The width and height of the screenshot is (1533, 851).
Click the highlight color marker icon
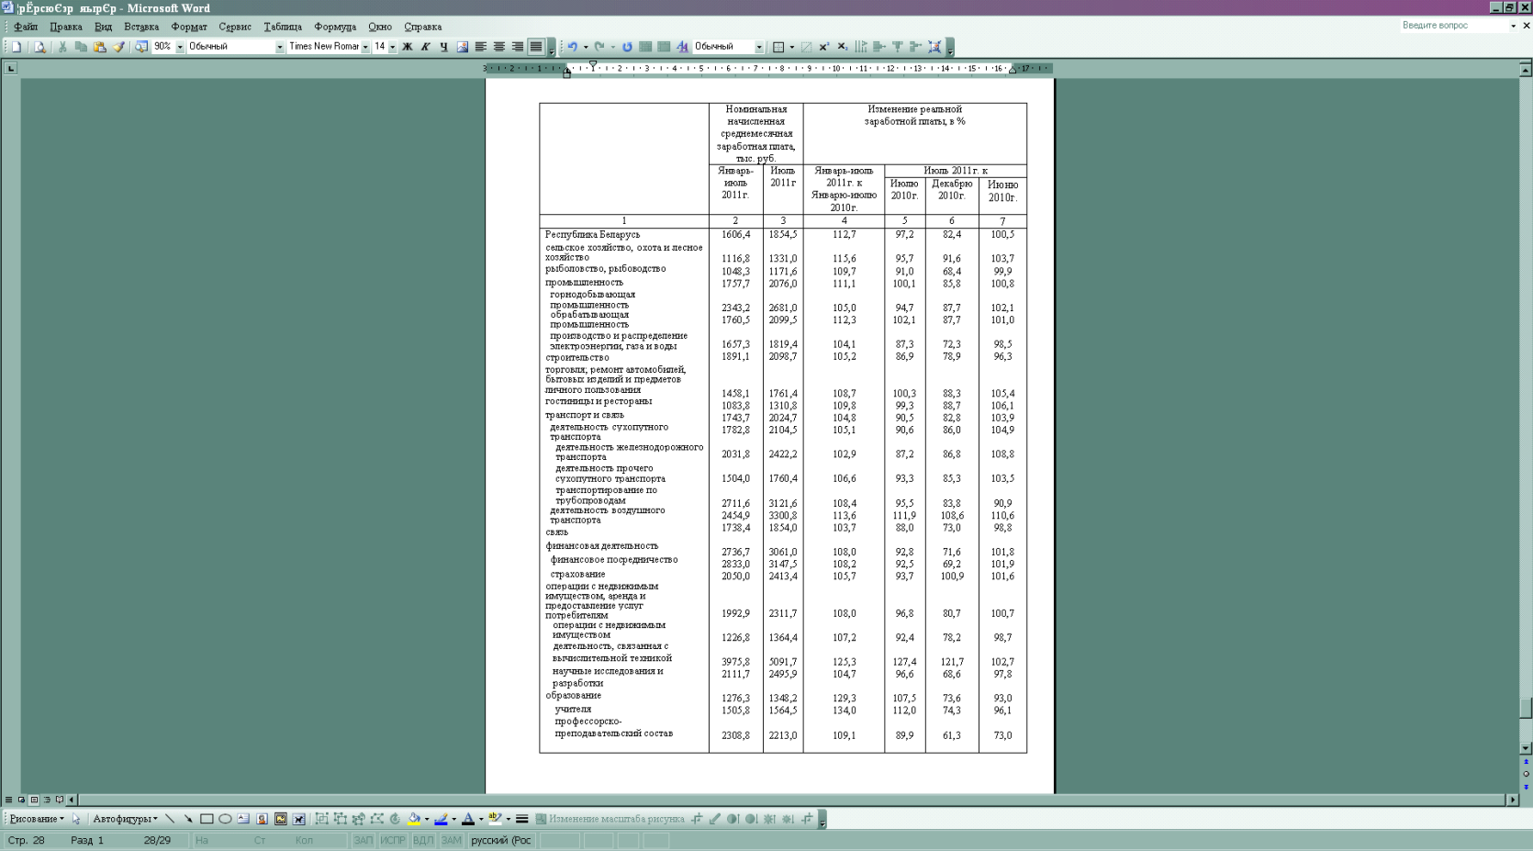[496, 819]
